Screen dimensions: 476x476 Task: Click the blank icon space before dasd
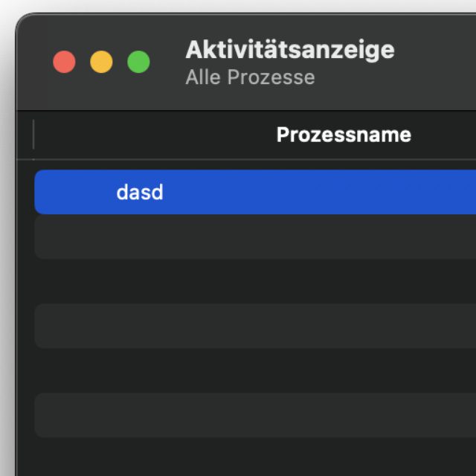click(74, 193)
